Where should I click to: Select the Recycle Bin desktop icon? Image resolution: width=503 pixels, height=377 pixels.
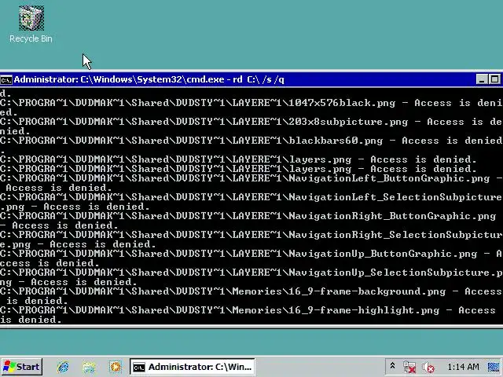(31, 24)
